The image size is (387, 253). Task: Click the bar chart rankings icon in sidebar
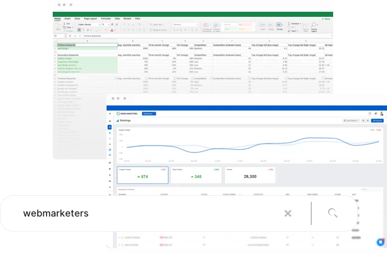(x=109, y=150)
